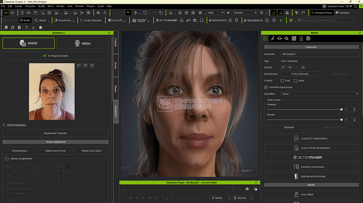Image resolution: width=363 pixels, height=203 pixels.
Task: Open the gear settings icon in third toolbar row
Action: (x=41, y=27)
